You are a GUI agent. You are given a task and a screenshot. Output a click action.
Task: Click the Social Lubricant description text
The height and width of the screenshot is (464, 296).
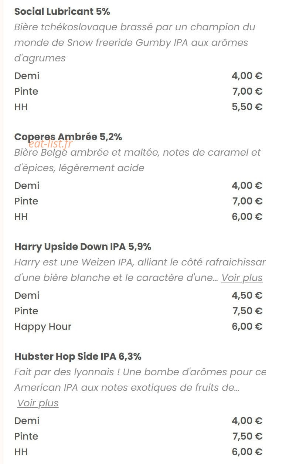pos(135,43)
